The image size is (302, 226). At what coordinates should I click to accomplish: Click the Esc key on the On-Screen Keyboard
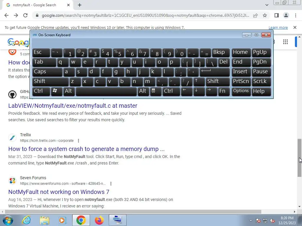pyautogui.click(x=41, y=53)
